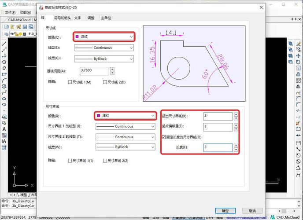Select the Circle tool in the left toolbar
Image resolution: width=303 pixels, height=220 pixels.
(4, 86)
